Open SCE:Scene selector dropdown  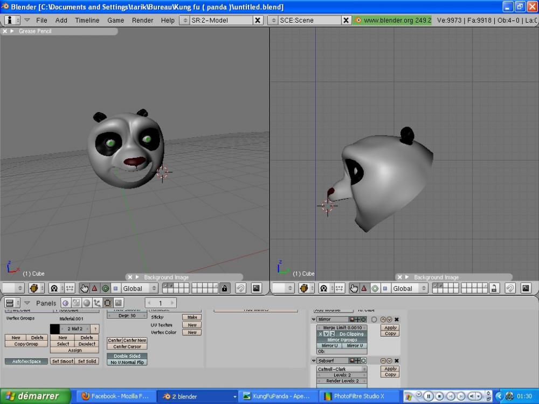click(274, 20)
